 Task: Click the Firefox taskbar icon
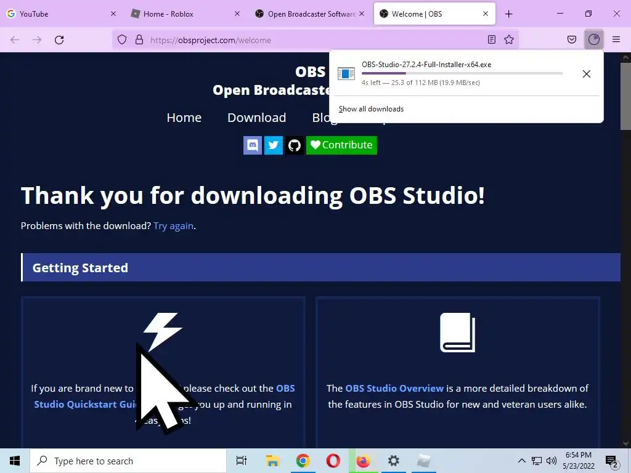pos(363,461)
